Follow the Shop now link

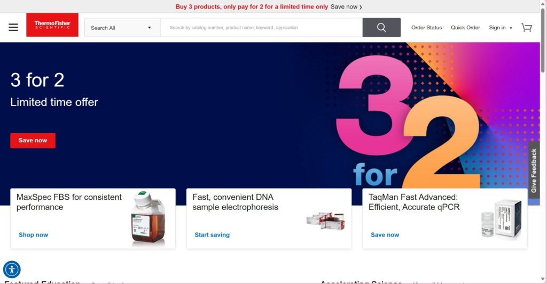pos(34,235)
